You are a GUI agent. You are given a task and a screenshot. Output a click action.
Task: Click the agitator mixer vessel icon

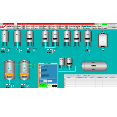[103, 40]
